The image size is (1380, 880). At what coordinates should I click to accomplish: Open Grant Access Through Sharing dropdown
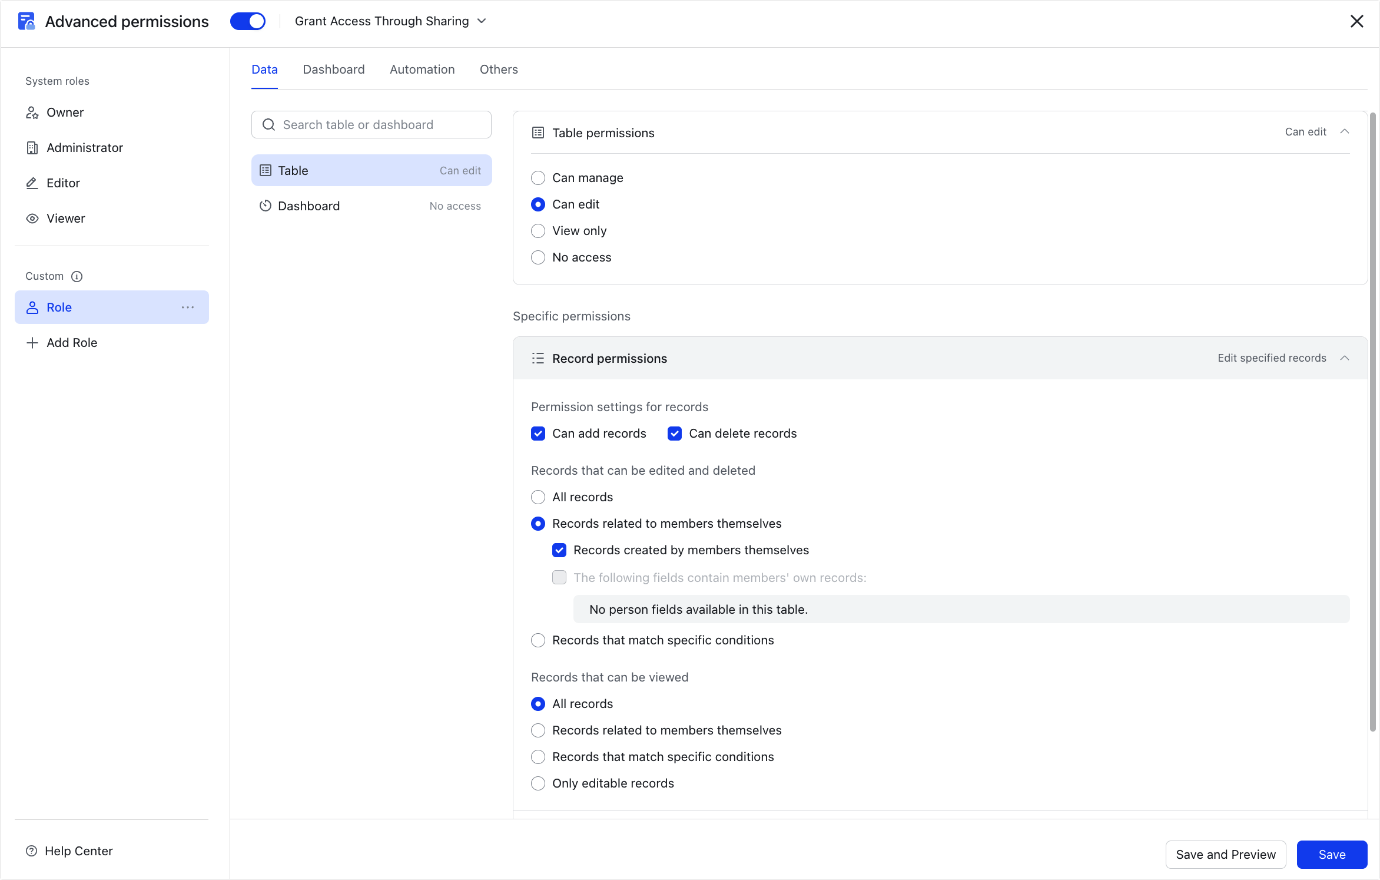[x=391, y=21]
